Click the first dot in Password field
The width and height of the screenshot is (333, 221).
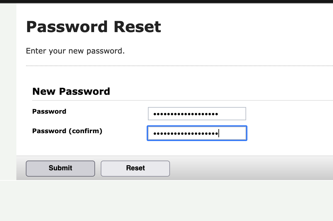click(x=155, y=114)
